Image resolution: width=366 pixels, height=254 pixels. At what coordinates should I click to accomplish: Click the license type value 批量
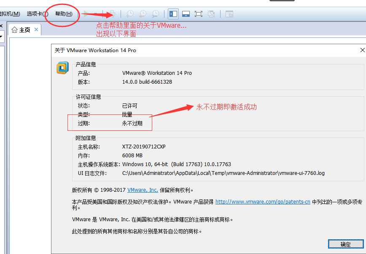pos(127,114)
